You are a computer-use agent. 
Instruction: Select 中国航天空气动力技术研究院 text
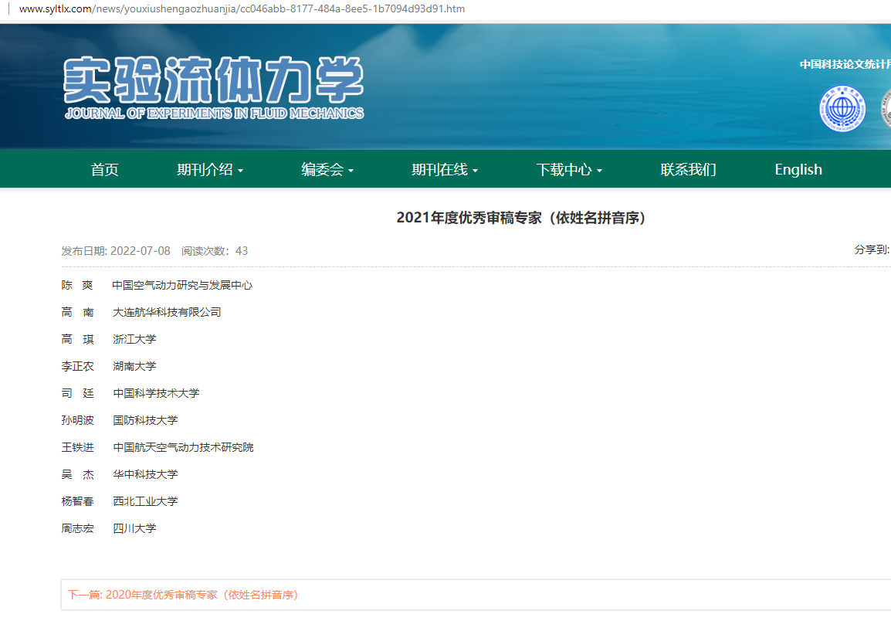coord(183,447)
